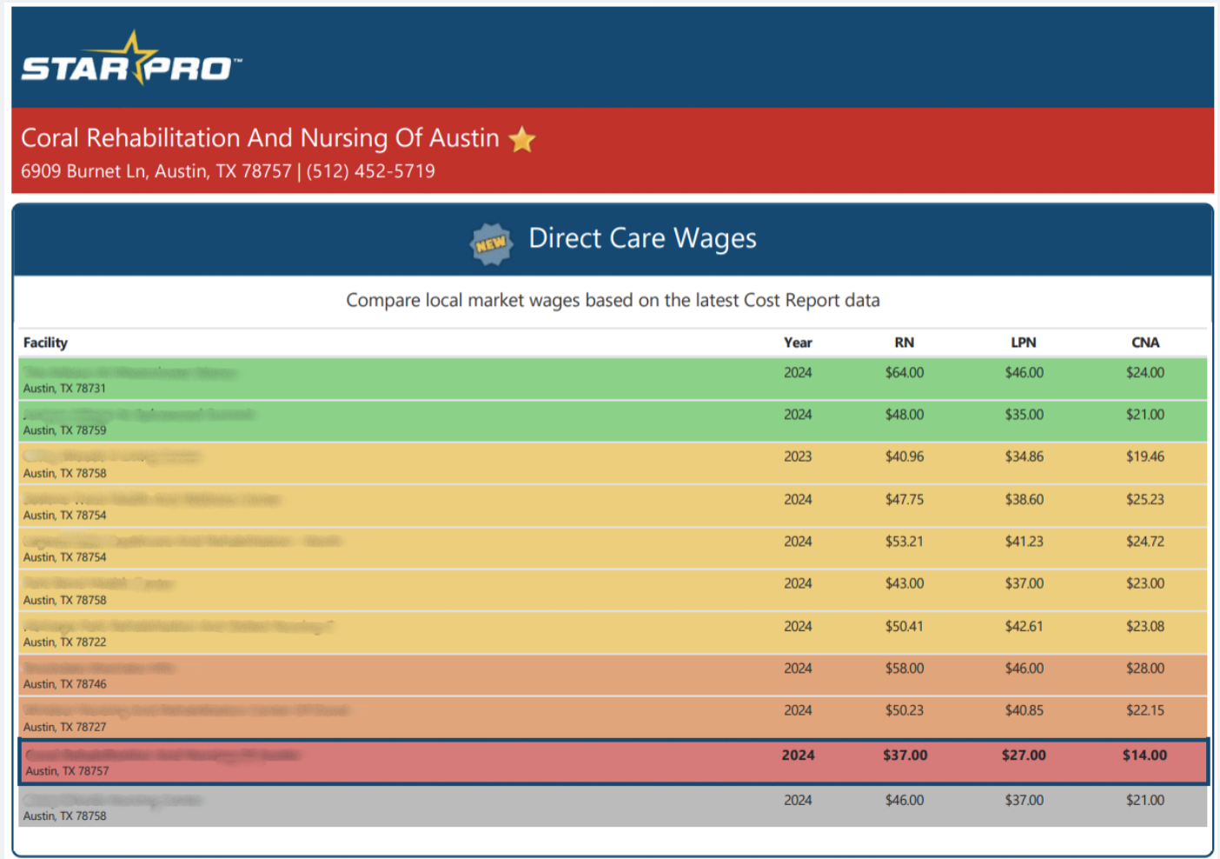This screenshot has width=1220, height=859.
Task: Click the $38.60 LPN wage cell
Action: (1024, 500)
